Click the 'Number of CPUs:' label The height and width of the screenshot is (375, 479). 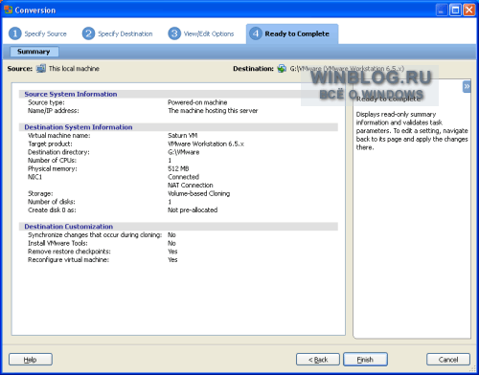pyautogui.click(x=52, y=161)
